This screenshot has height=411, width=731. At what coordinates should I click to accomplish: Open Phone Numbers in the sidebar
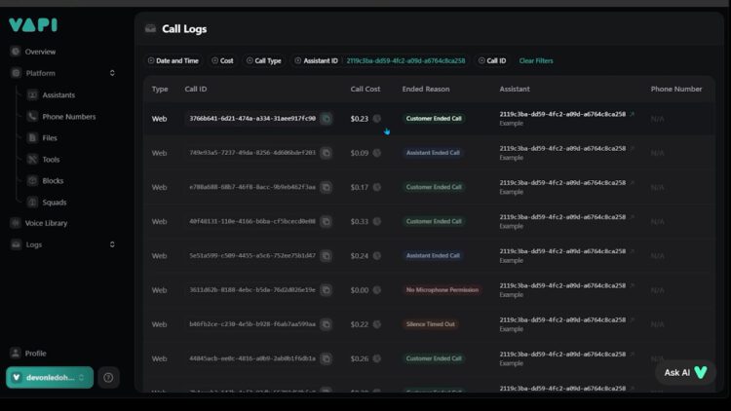(68, 116)
